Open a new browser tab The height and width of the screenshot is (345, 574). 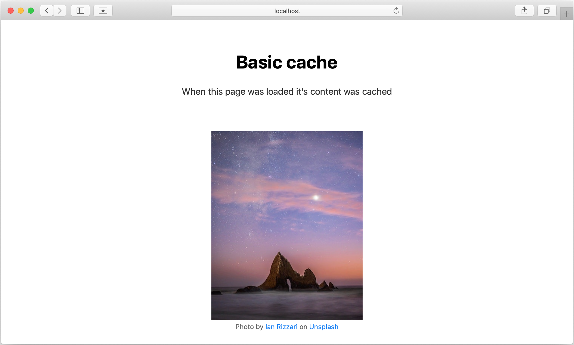tap(566, 13)
